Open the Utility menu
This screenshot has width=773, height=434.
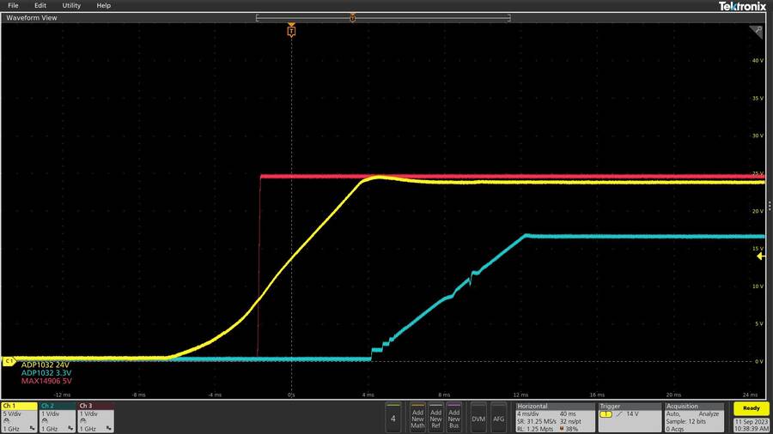(71, 5)
